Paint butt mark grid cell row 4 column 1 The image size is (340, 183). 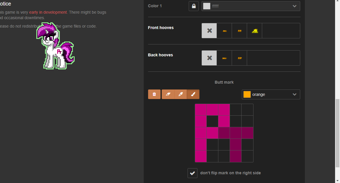(201, 145)
